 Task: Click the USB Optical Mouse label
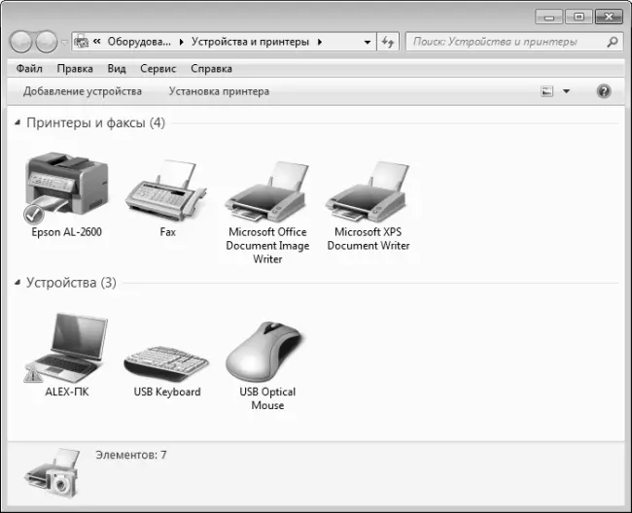[267, 398]
